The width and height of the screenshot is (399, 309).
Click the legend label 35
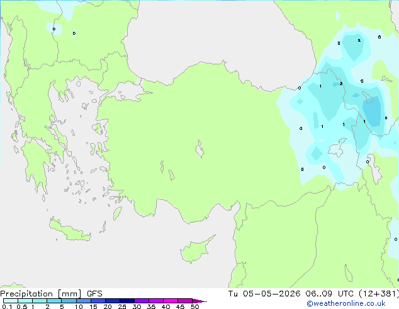click(x=151, y=306)
